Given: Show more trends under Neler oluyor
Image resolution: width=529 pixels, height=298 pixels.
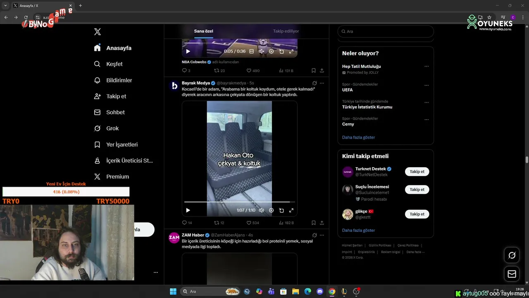Looking at the screenshot, I should click(x=358, y=137).
